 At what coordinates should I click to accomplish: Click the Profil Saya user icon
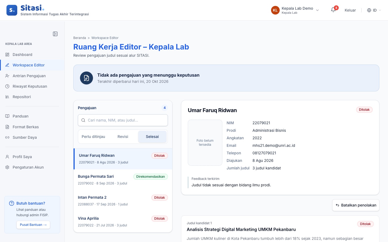tap(7, 157)
